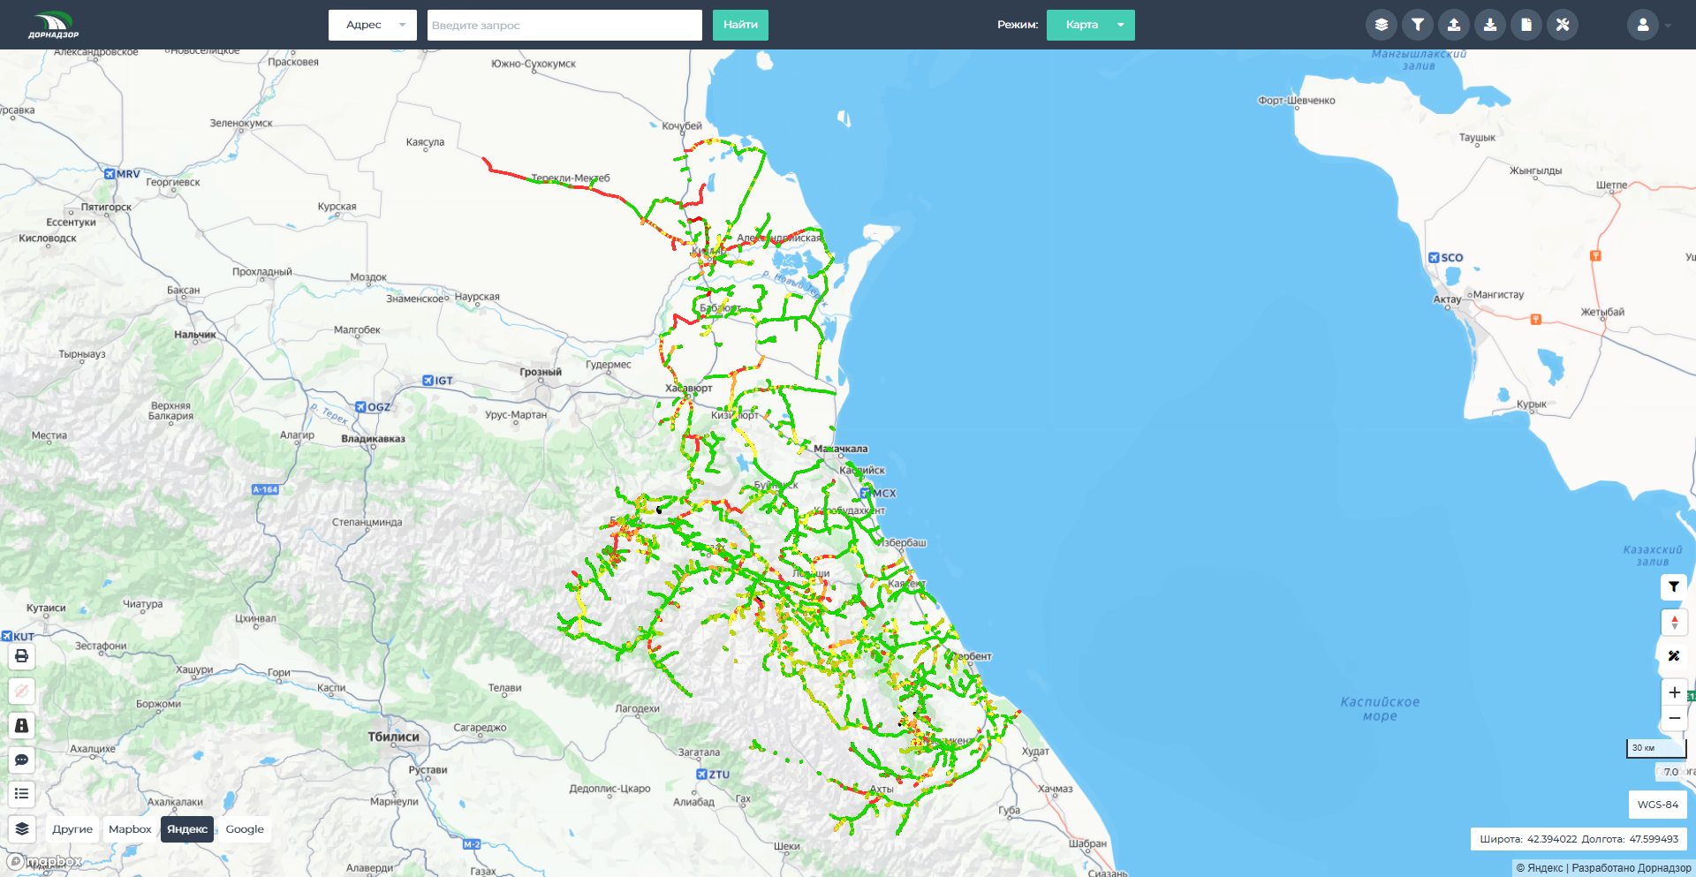Open the ruler and pencil measure tool

[1674, 656]
